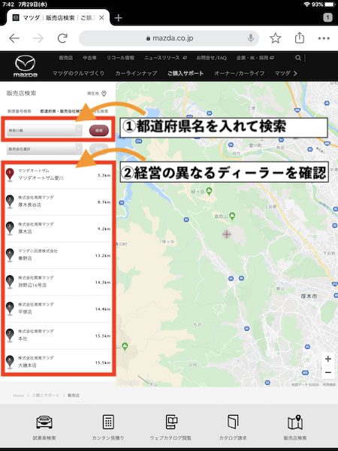Expand more header menus with the right chevron
This screenshot has width=338, height=451.
295,74
